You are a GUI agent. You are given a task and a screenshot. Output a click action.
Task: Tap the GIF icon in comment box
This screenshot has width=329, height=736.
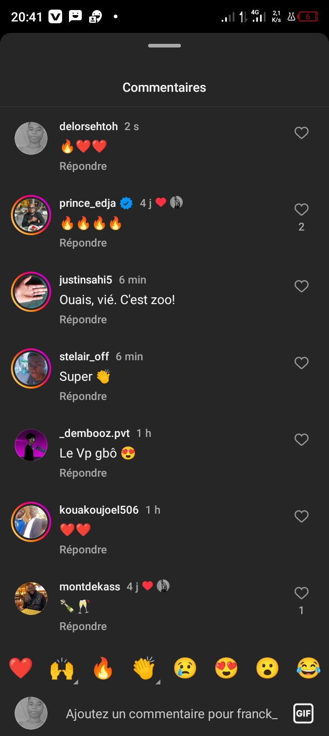[303, 713]
